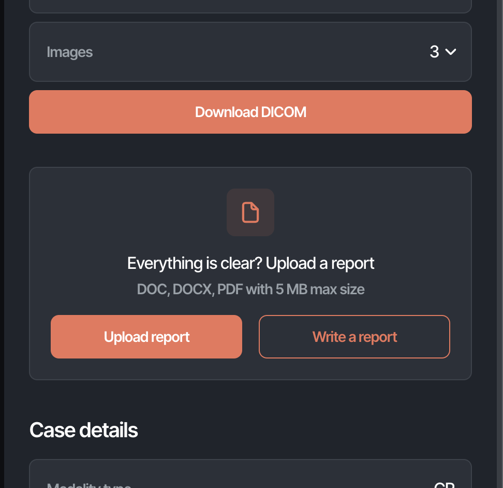Click the Case details section heading

[x=84, y=430]
